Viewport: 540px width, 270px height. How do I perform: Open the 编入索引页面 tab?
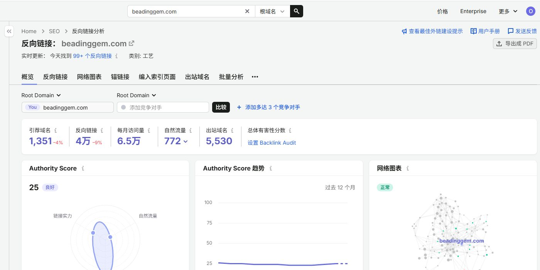coord(157,77)
